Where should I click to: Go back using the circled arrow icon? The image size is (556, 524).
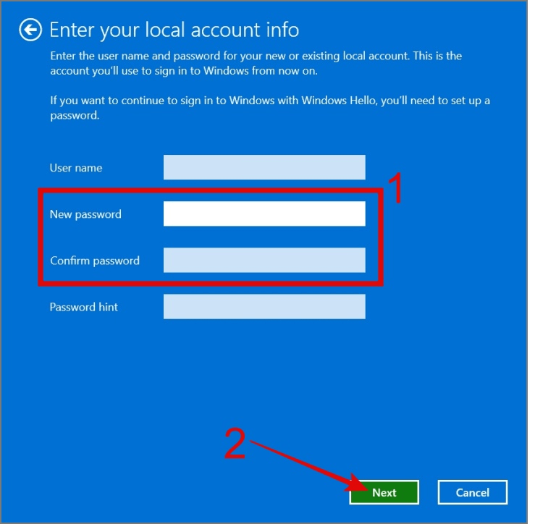pyautogui.click(x=30, y=30)
